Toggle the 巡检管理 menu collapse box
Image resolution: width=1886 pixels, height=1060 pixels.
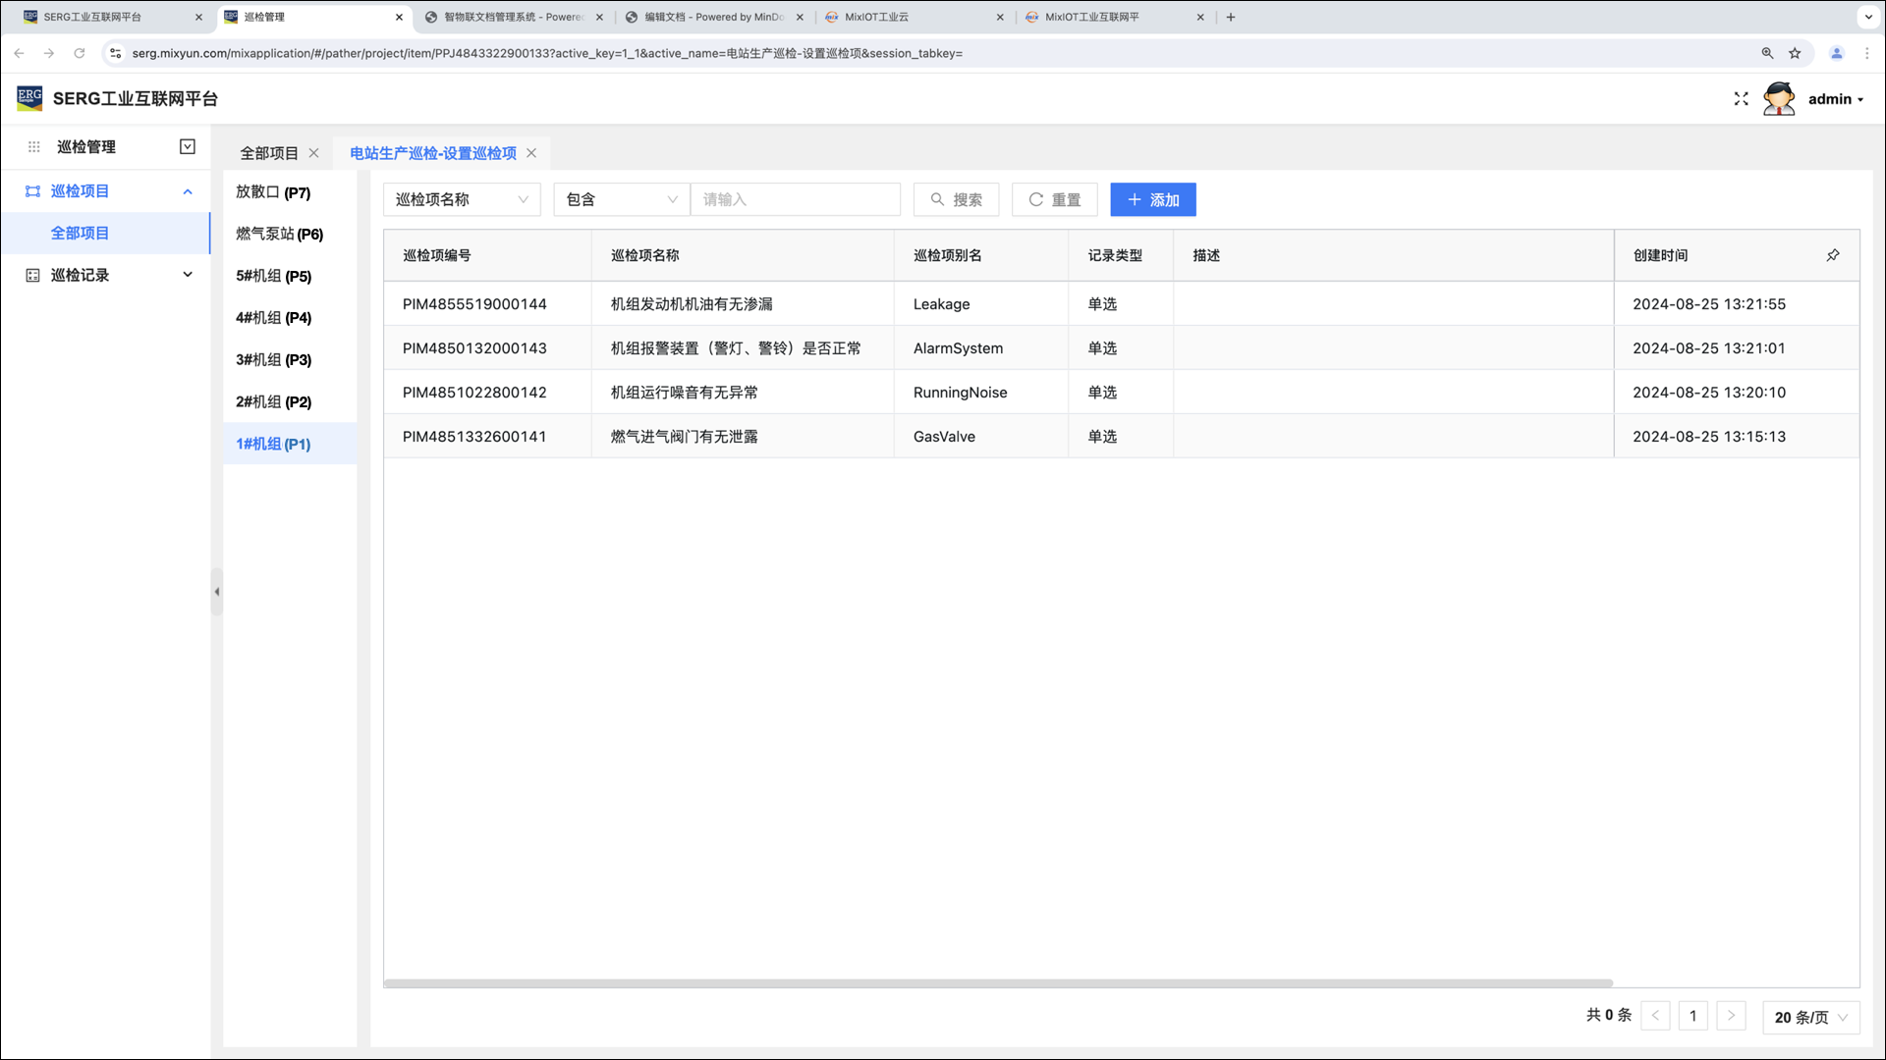[x=188, y=147]
